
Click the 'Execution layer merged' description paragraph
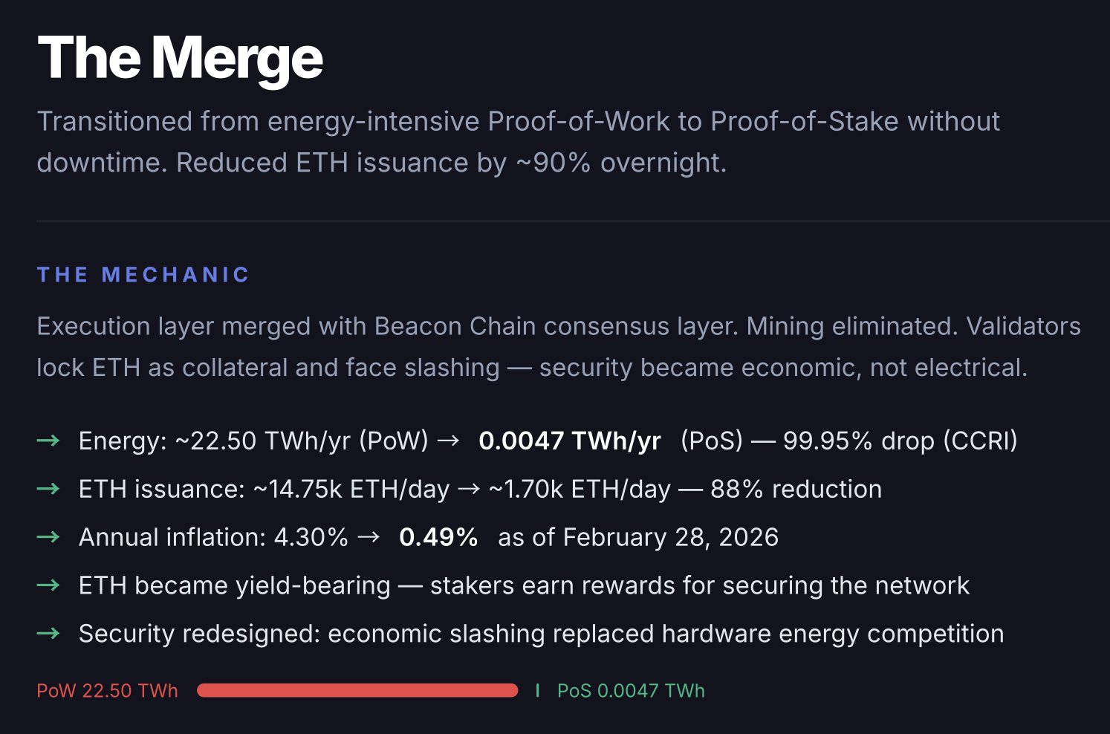558,347
